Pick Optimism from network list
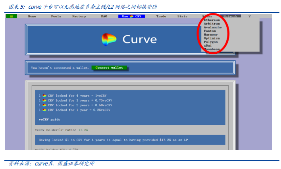This screenshot has height=169, width=281. 212,38
